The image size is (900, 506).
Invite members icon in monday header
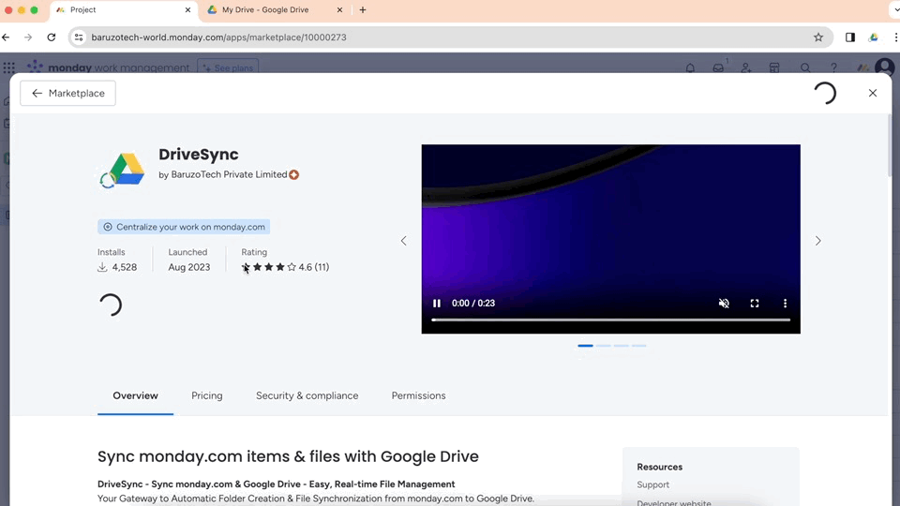pyautogui.click(x=745, y=67)
